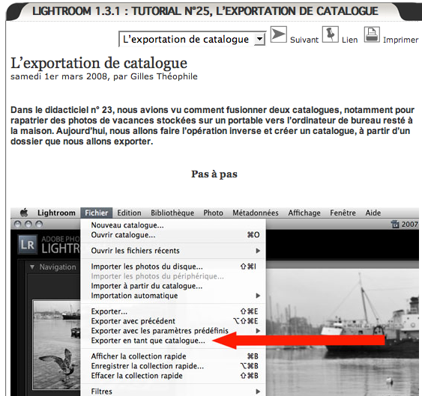422x396 pixels.
Task: Open the Bibliothèque menu
Action: (172, 213)
